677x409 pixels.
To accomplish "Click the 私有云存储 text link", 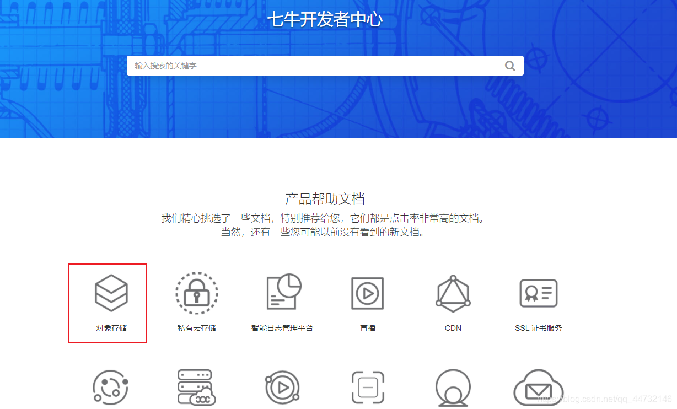I will pyautogui.click(x=197, y=328).
